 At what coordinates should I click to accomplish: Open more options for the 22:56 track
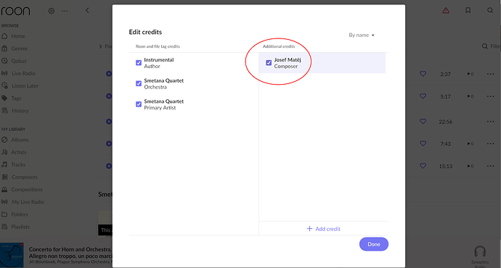click(x=490, y=122)
